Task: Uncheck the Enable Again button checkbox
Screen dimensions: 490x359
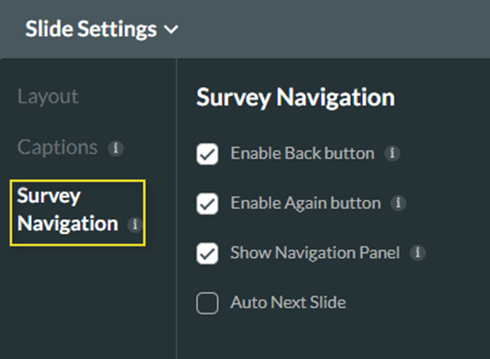Action: click(x=207, y=204)
